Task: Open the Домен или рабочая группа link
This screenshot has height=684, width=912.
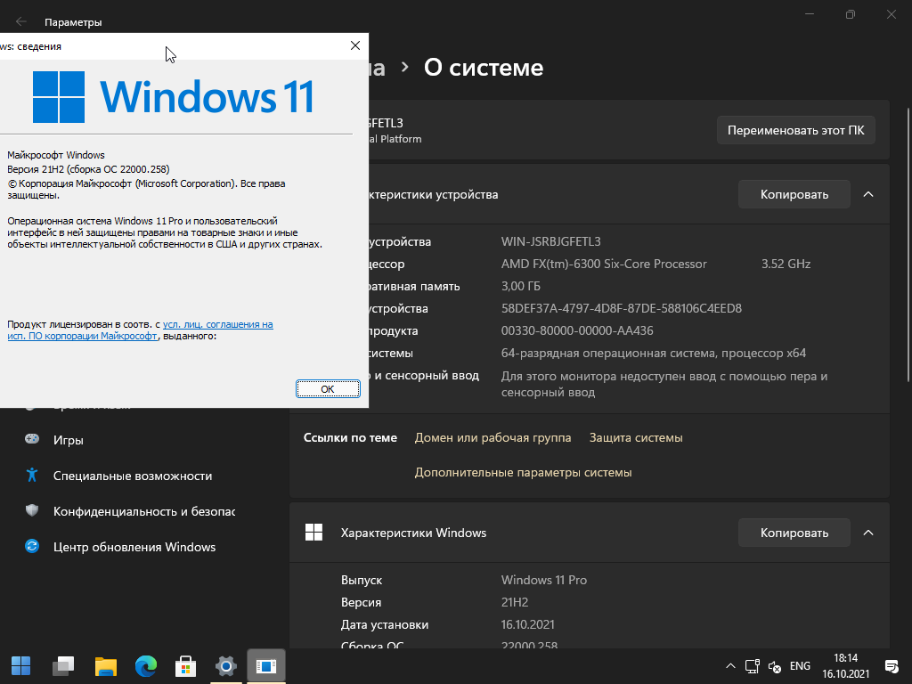Action: (493, 437)
